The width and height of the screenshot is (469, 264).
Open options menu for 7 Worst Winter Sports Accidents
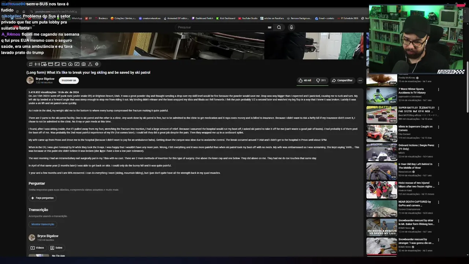438,89
